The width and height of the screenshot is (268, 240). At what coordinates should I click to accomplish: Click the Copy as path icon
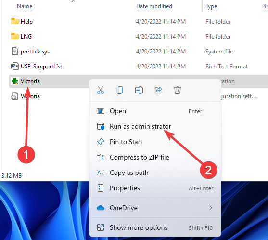[101, 173]
